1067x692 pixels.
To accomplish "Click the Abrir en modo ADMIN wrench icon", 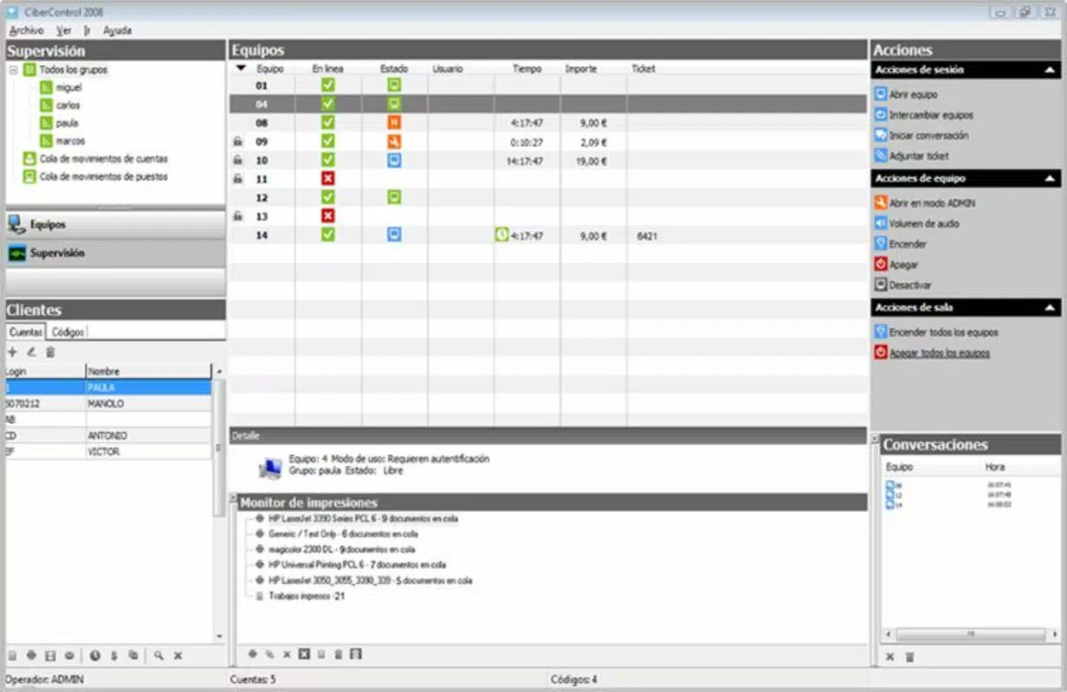I will [x=881, y=202].
